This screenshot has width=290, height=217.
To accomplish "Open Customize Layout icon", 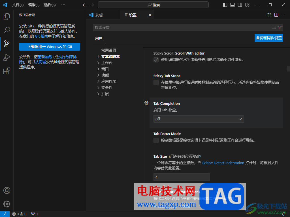I will click(x=247, y=5).
